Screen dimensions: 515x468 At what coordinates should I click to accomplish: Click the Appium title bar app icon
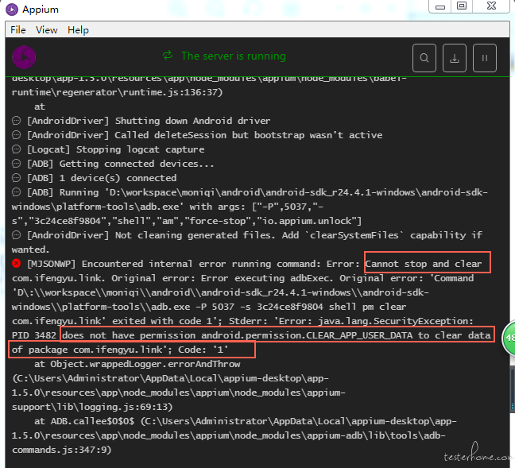click(x=12, y=10)
